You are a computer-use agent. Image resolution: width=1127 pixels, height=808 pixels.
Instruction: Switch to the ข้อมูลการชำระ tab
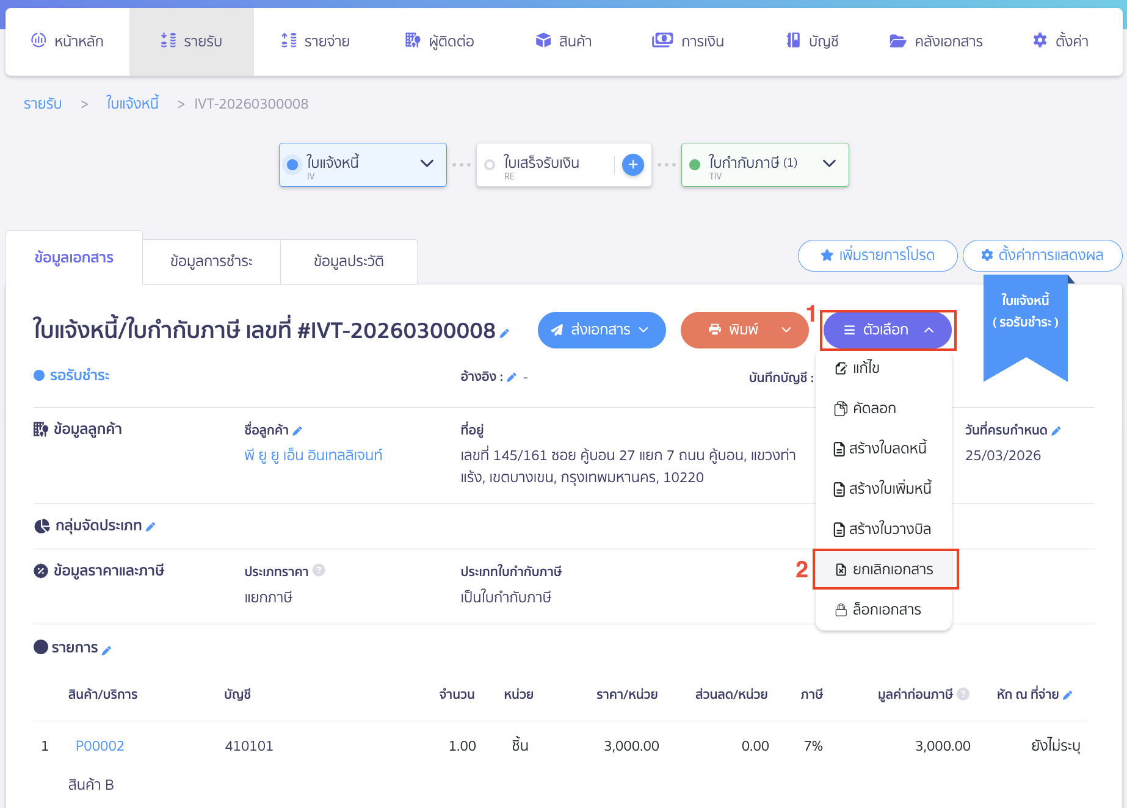tap(211, 262)
